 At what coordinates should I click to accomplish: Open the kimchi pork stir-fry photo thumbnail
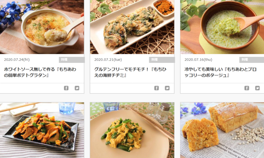(42, 130)
